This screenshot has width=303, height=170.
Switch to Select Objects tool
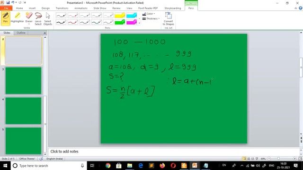coord(48,18)
